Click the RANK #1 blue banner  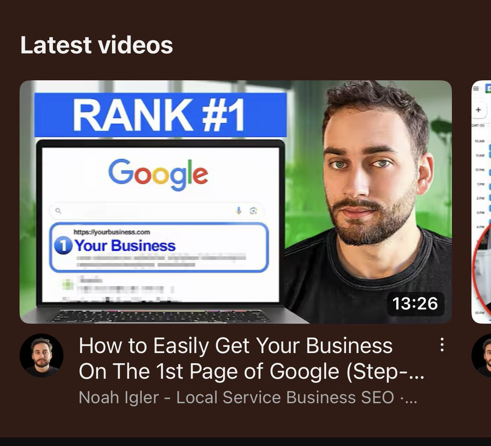160,115
